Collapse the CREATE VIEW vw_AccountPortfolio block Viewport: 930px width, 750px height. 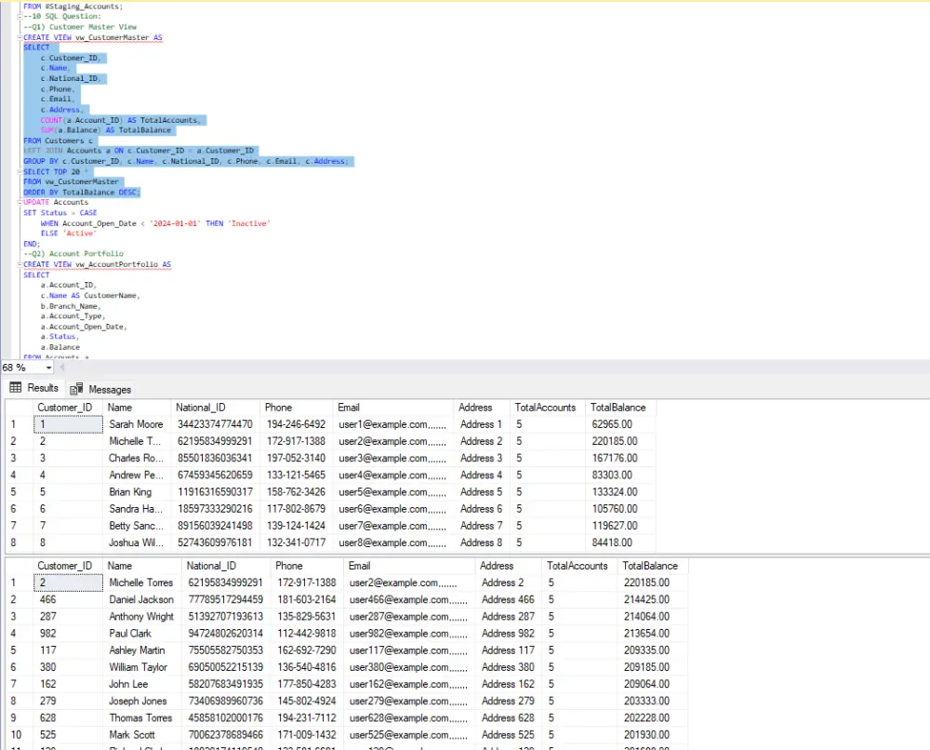point(20,264)
